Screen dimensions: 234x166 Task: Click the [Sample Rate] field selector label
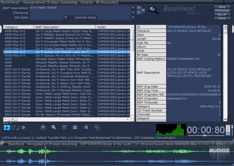pyautogui.click(x=85, y=17)
